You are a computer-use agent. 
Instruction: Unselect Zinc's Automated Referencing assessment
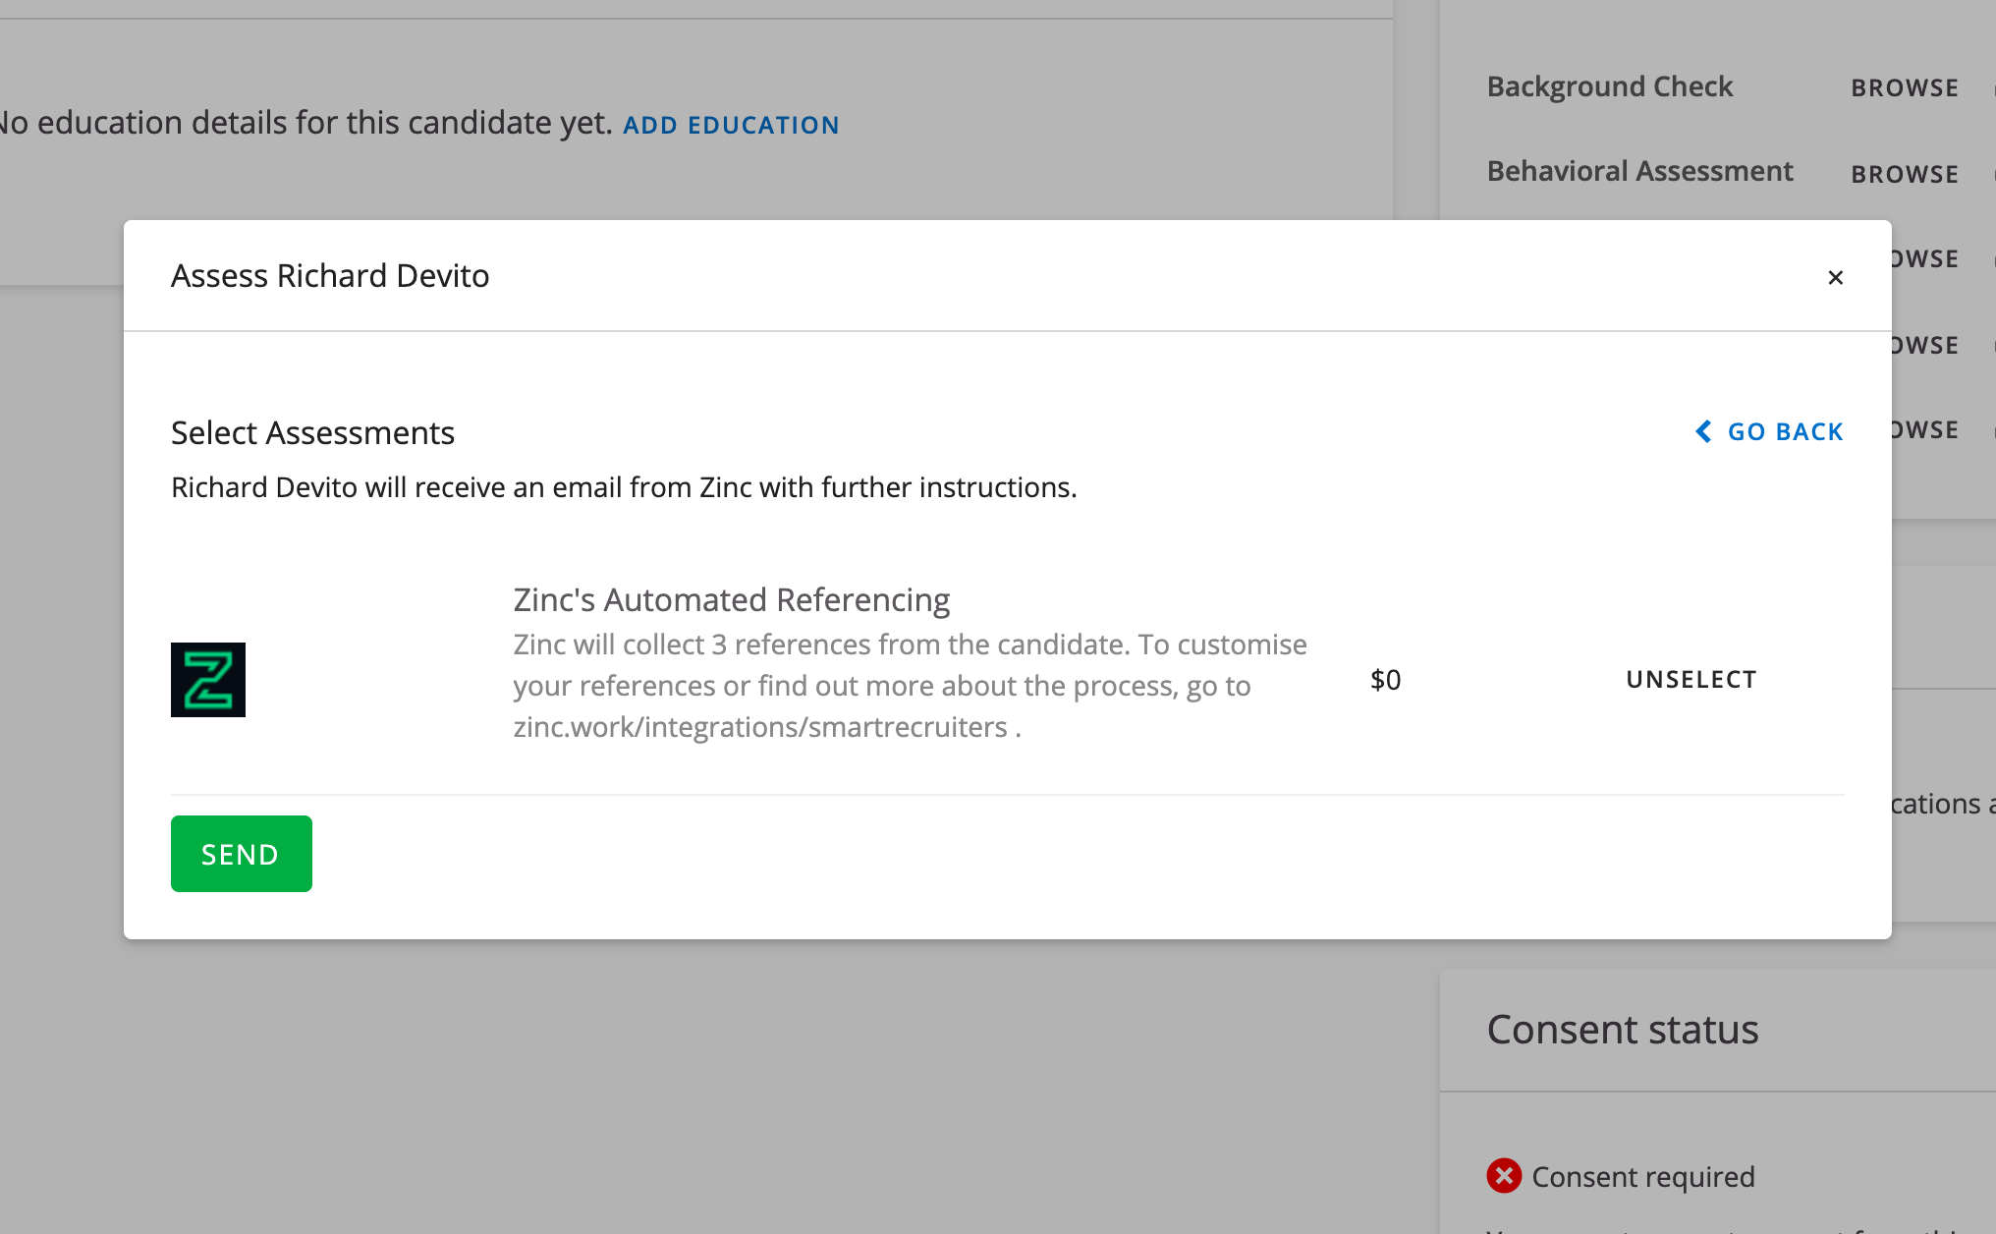click(x=1691, y=680)
